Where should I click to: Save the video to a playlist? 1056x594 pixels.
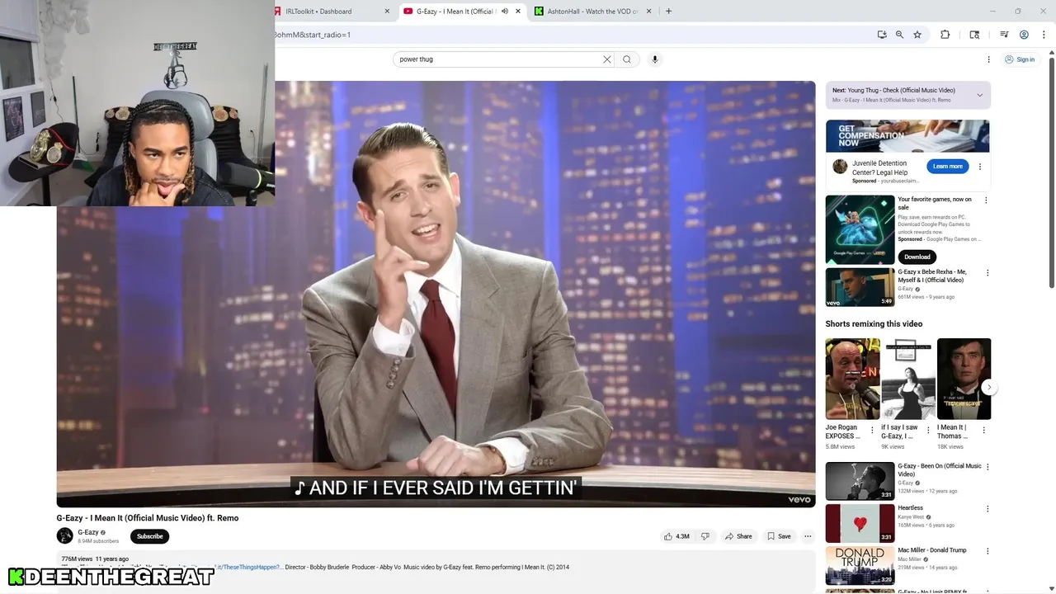tap(779, 536)
